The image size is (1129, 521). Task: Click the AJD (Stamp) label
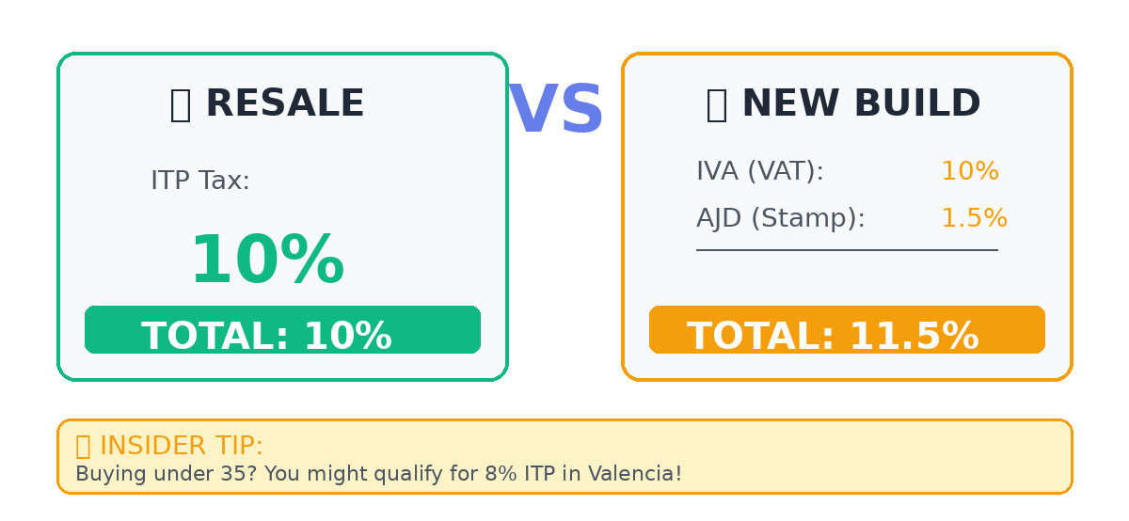click(x=780, y=219)
